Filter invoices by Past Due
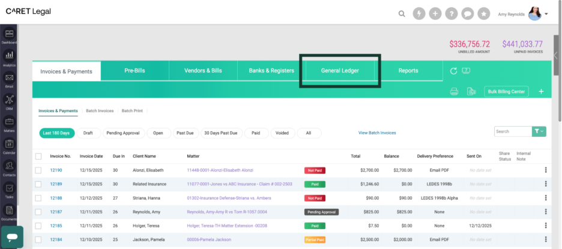 pos(186,133)
